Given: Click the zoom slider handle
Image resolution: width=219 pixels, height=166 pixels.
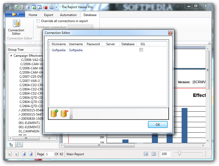Looking at the screenshot, I should click(x=180, y=153).
